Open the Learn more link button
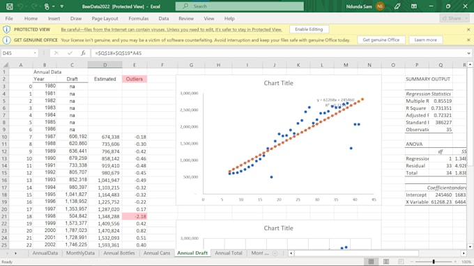 click(425, 40)
